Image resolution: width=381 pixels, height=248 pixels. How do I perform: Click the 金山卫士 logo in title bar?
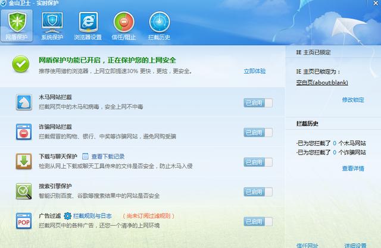point(4,3)
